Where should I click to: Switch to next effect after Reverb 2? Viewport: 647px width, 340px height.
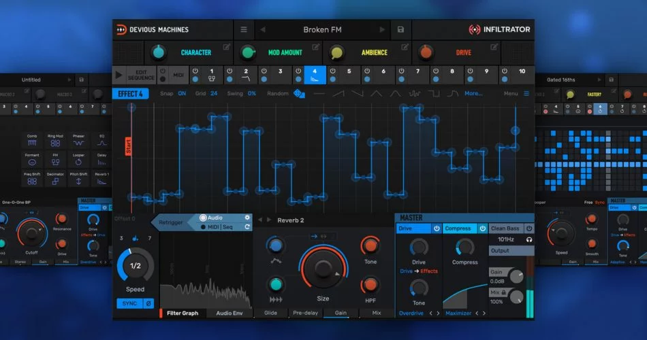(x=269, y=220)
